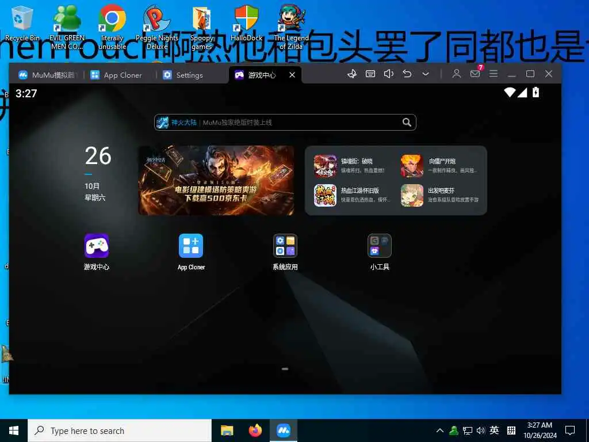Image resolution: width=589 pixels, height=442 pixels.
Task: Click the taskbar search box
Action: coord(120,430)
